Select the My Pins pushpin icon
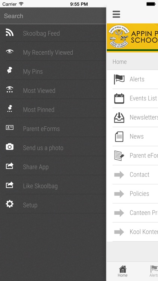The width and height of the screenshot is (158, 281). [x=9, y=70]
